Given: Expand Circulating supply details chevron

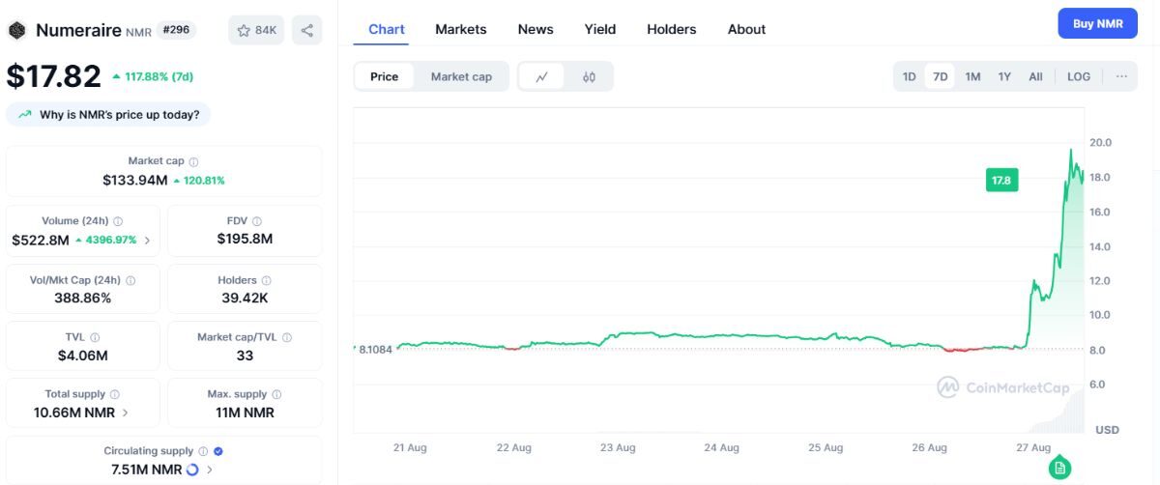Looking at the screenshot, I should pyautogui.click(x=210, y=470).
